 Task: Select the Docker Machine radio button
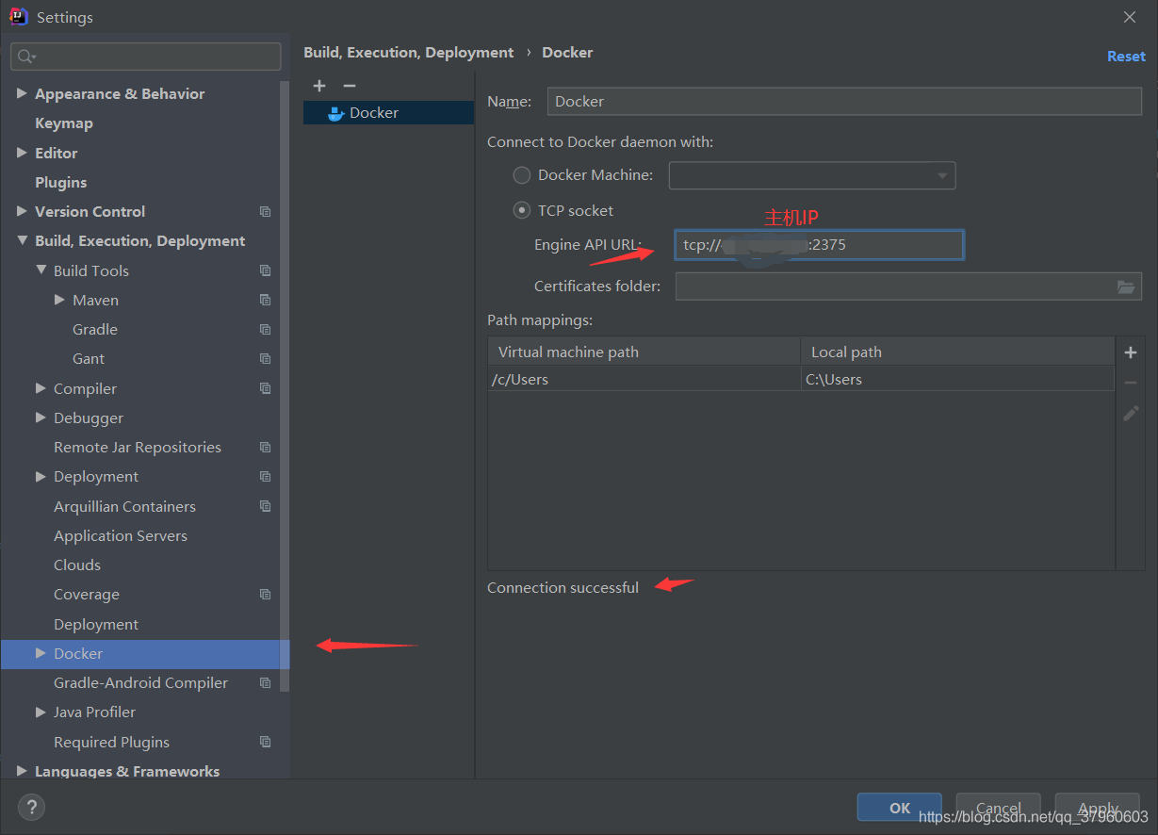pyautogui.click(x=521, y=175)
